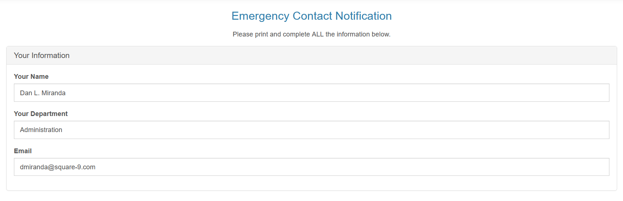
Task: Click the word "ALL" in the instructions
Action: tap(318, 34)
